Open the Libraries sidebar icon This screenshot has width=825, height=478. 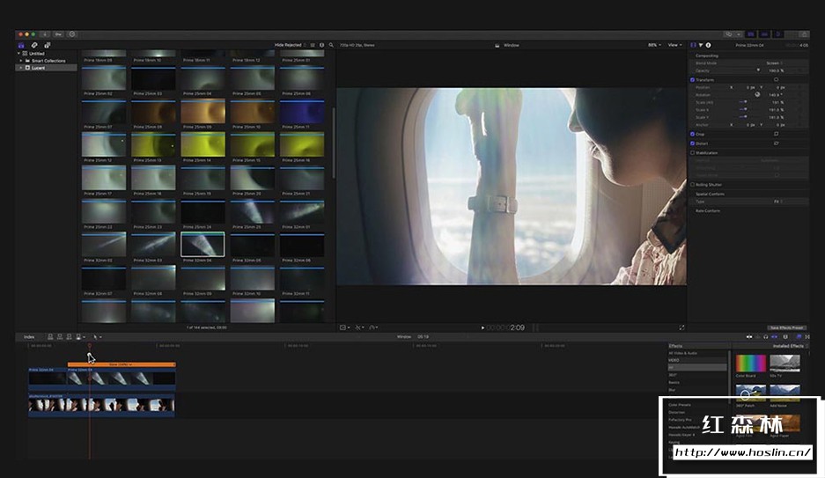(21, 45)
